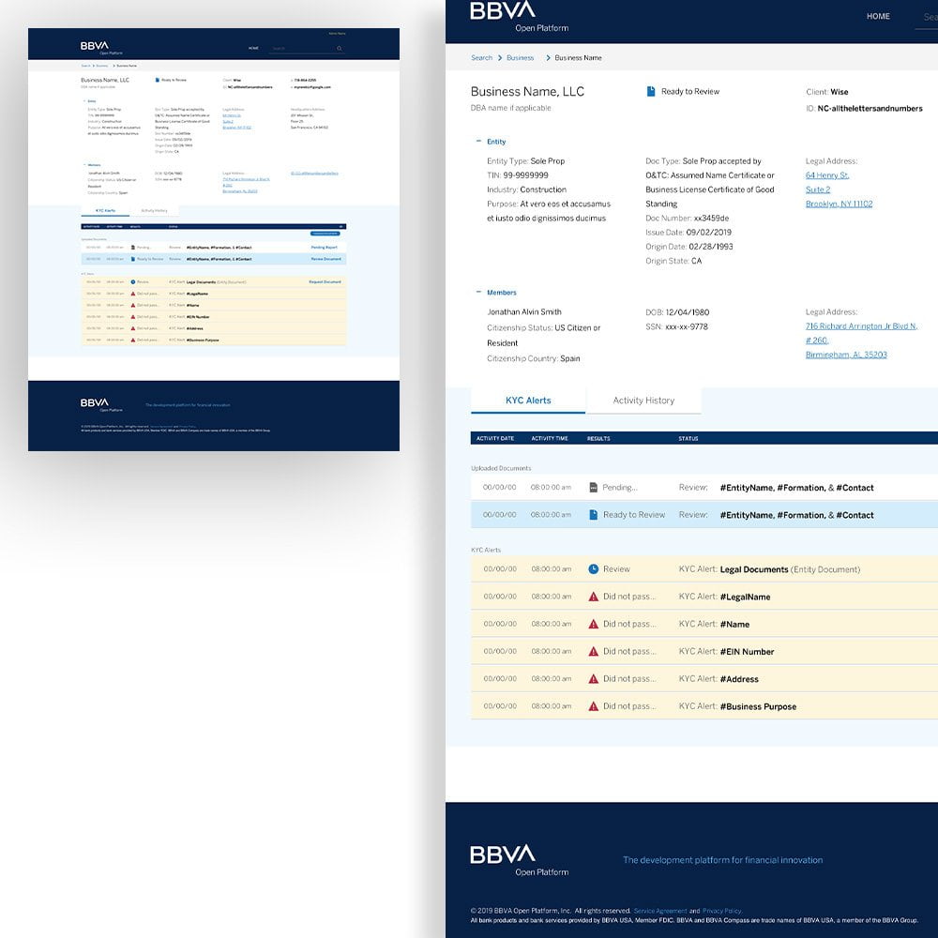Click the Pending document icon in enlarged table
The image size is (938, 938).
(593, 488)
